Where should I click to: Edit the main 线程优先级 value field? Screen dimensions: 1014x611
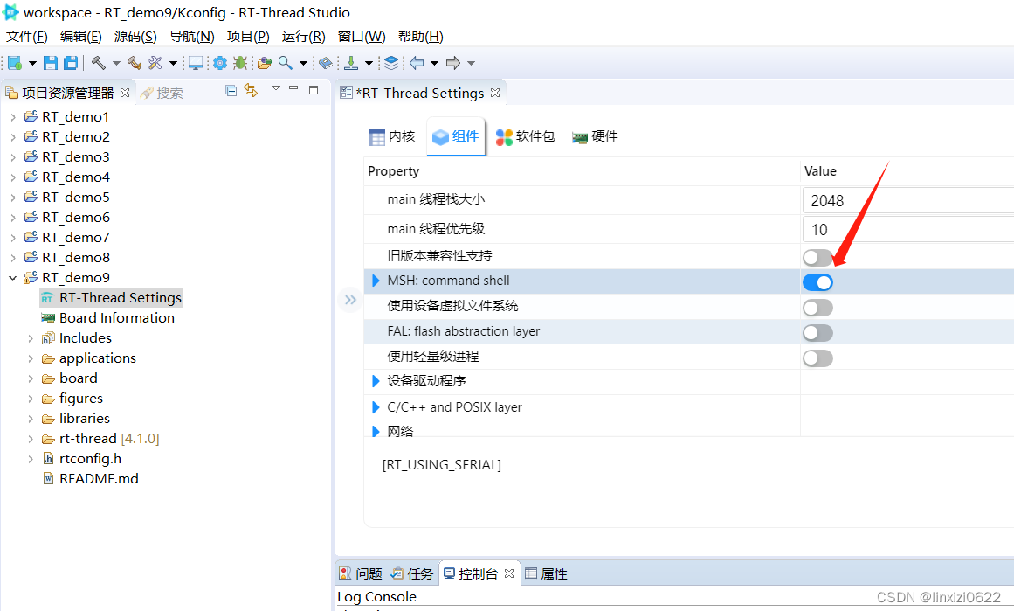pos(908,230)
